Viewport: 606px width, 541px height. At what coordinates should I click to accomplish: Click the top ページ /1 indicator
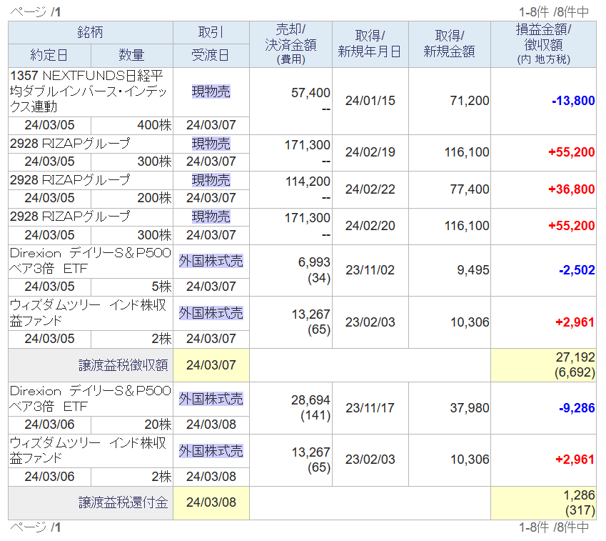click(x=35, y=12)
